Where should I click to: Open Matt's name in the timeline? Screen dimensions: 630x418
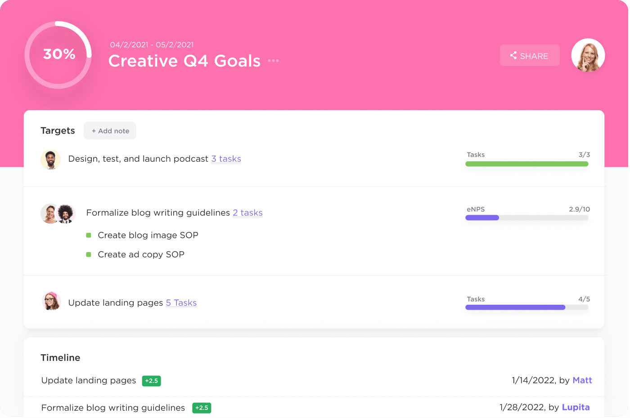[582, 381]
